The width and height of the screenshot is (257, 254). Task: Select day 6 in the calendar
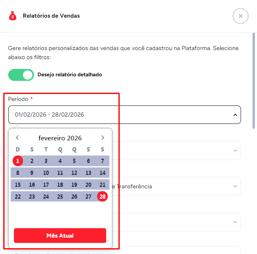pyautogui.click(x=88, y=161)
